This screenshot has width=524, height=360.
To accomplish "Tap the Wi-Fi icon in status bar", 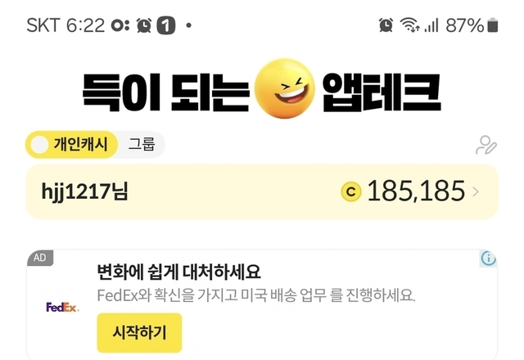I will point(409,25).
